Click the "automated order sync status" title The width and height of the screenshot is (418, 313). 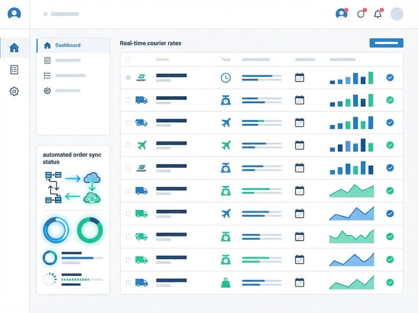[x=72, y=158]
